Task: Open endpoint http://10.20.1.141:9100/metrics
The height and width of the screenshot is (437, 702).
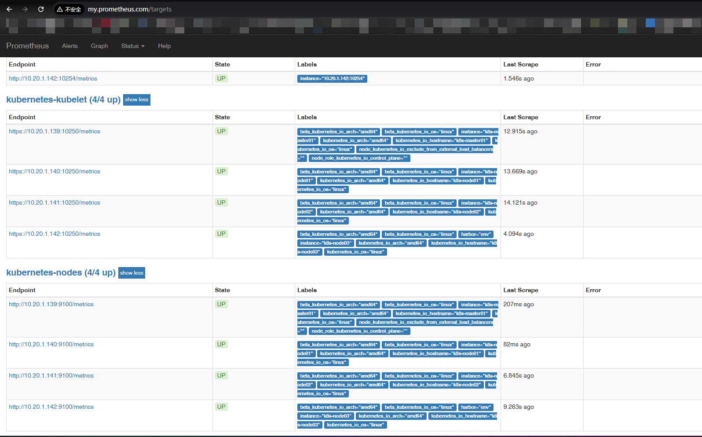Action: pyautogui.click(x=51, y=375)
